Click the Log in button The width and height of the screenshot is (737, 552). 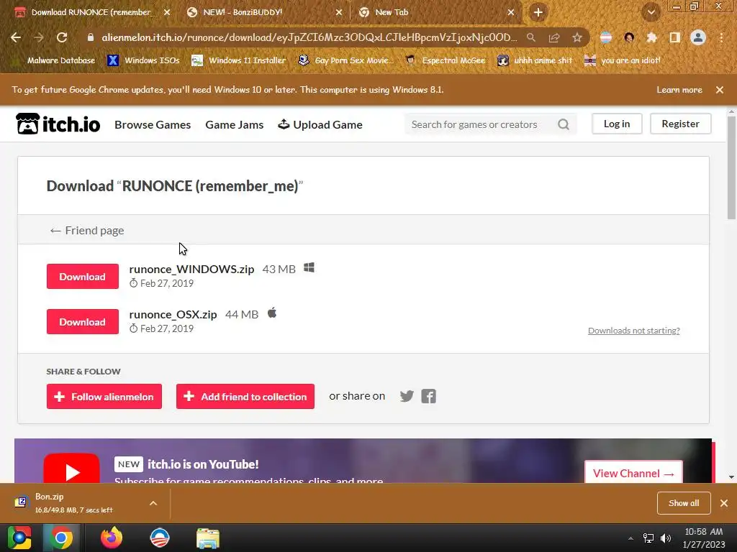point(617,124)
